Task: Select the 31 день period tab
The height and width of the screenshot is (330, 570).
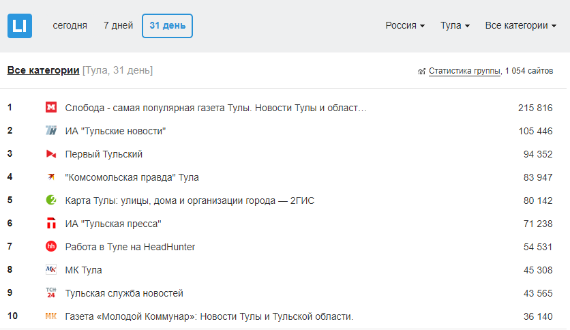Action: pyautogui.click(x=167, y=26)
